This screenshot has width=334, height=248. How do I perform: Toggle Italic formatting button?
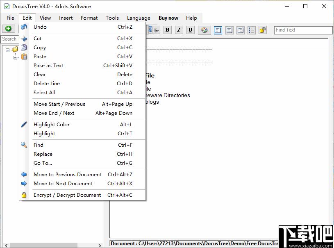[x=179, y=30]
